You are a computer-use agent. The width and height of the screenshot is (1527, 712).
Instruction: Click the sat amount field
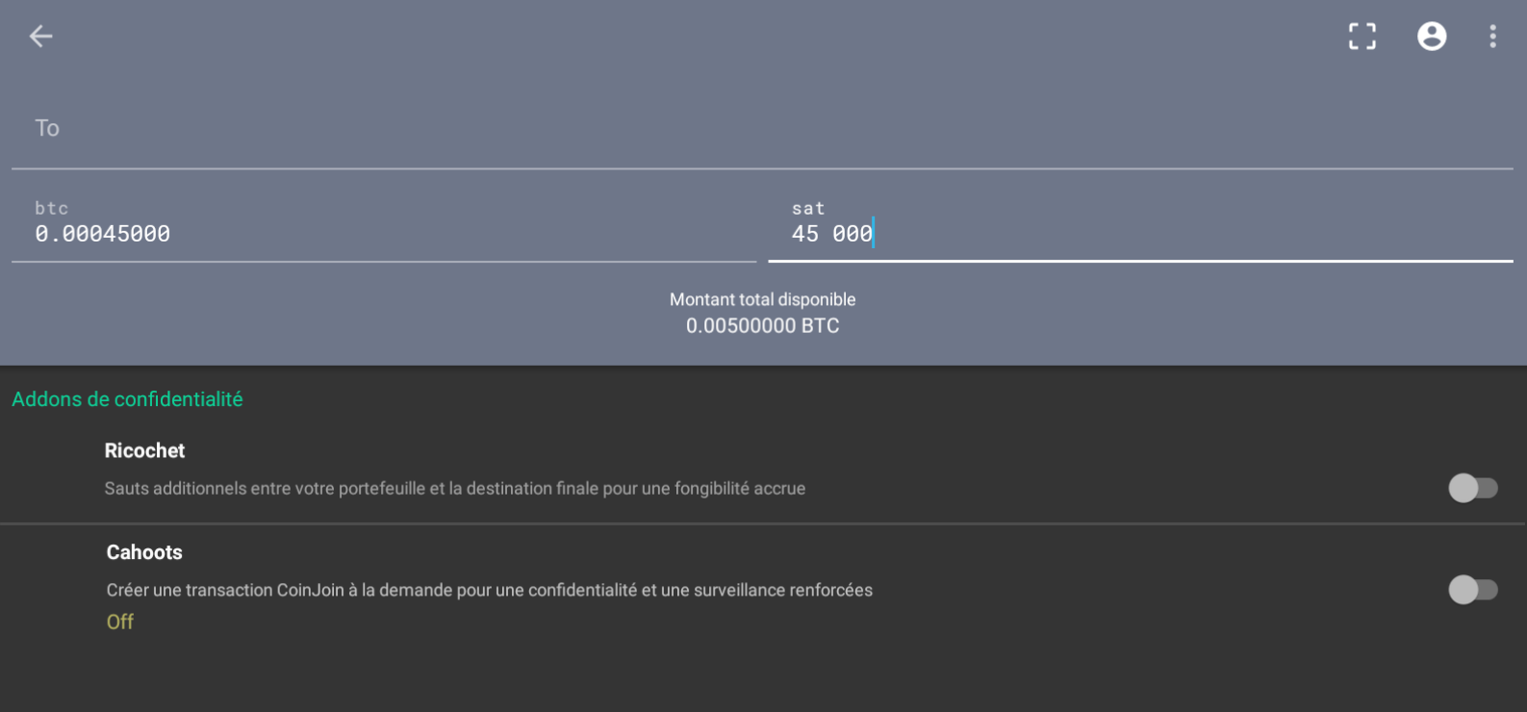pyautogui.click(x=1140, y=234)
